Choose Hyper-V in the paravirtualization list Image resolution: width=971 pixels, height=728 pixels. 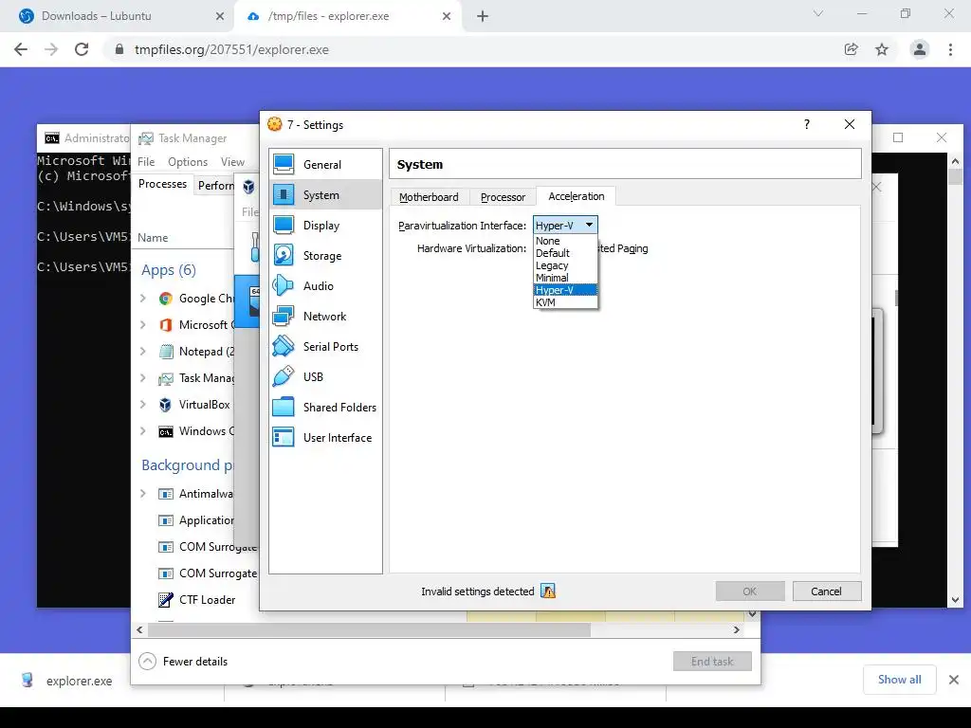pos(565,290)
